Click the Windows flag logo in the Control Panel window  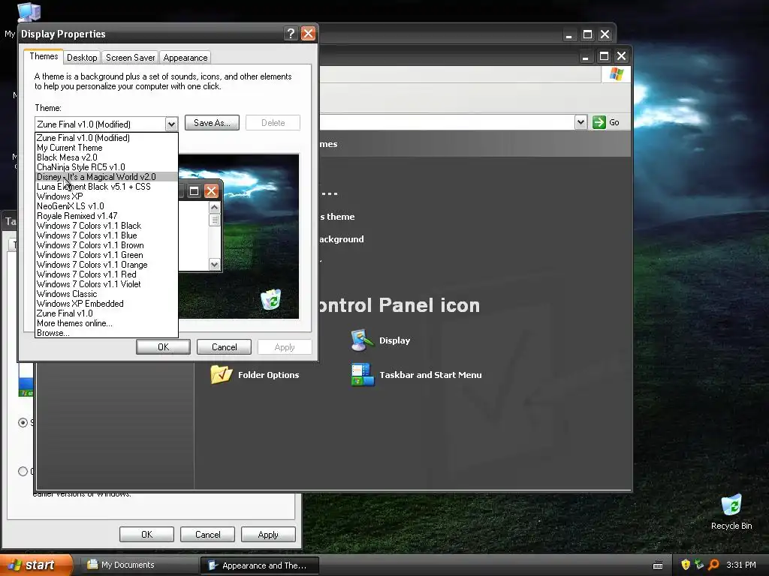pyautogui.click(x=617, y=74)
